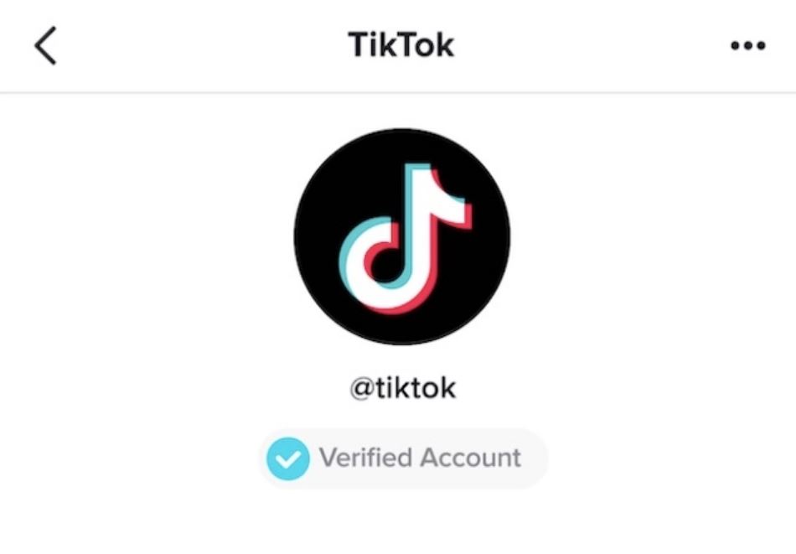Click the "Verified Account" gray text
This screenshot has height=554, width=796.
click(420, 458)
